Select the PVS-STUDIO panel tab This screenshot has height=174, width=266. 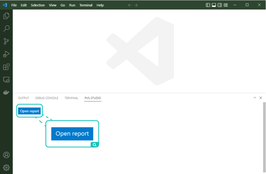[x=93, y=98]
